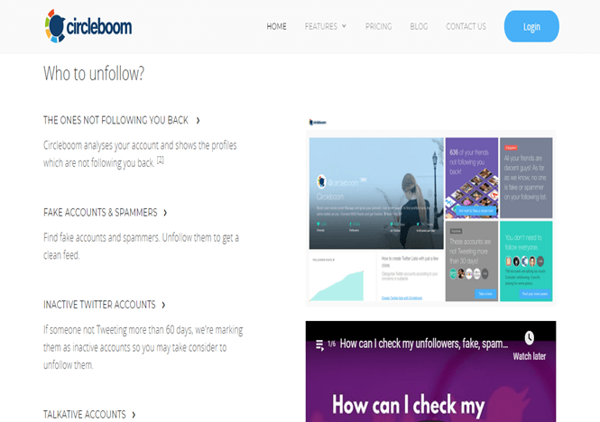Image resolution: width=600 pixels, height=422 pixels.
Task: Click chevron next to Talkative Accounts
Action: [134, 415]
